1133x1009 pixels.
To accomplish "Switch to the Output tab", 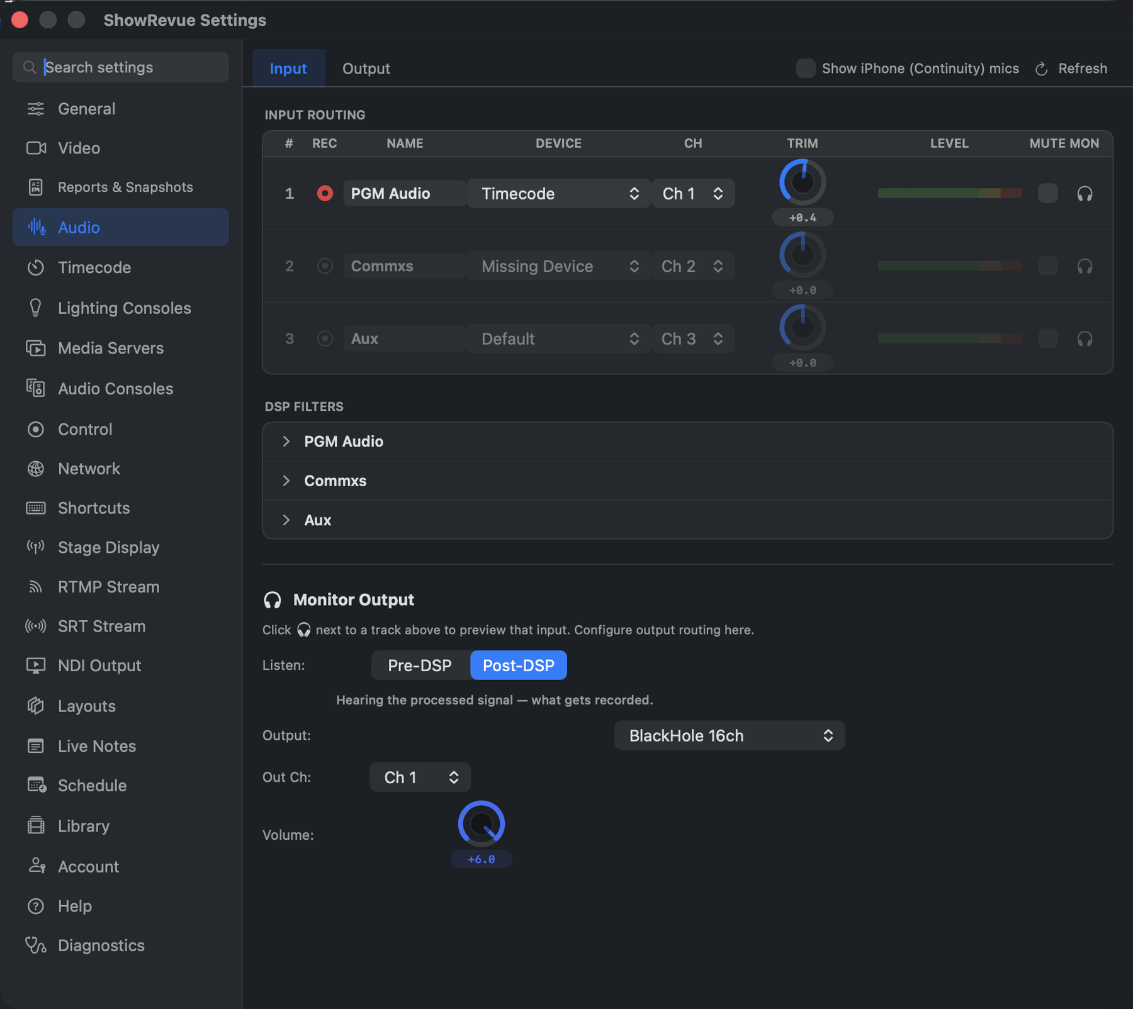I will pos(366,68).
